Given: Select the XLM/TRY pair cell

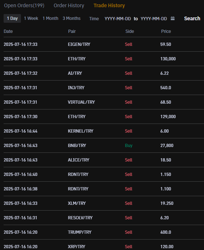Looking at the screenshot, I should coord(77,203).
